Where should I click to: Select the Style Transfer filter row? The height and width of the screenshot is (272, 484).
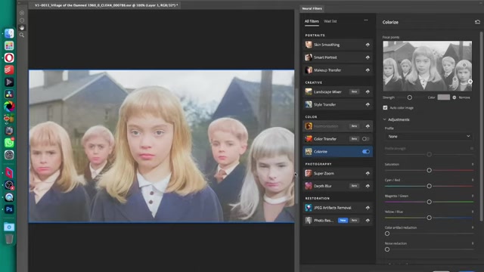click(x=338, y=104)
